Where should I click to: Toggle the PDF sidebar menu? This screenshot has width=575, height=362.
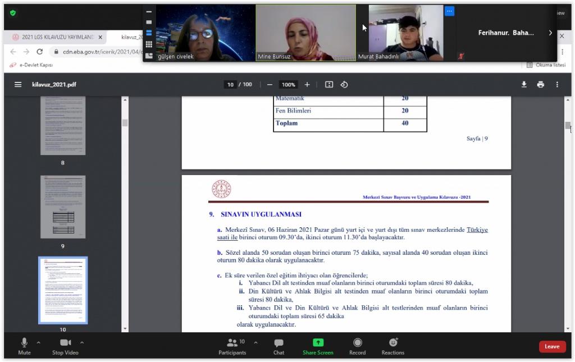(18, 85)
